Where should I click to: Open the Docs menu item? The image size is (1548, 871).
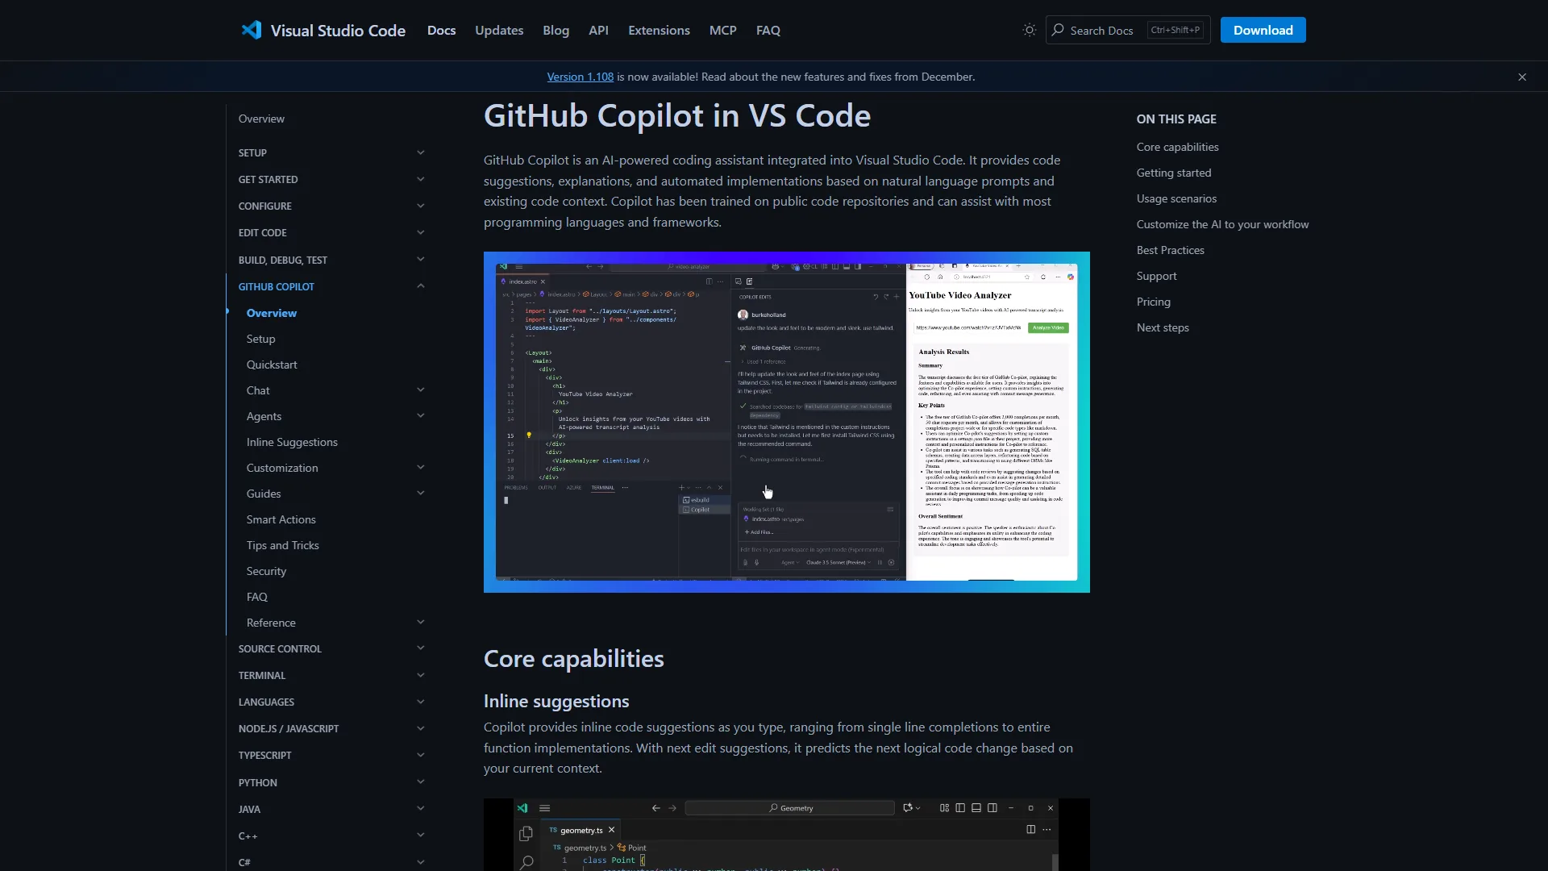pos(441,30)
